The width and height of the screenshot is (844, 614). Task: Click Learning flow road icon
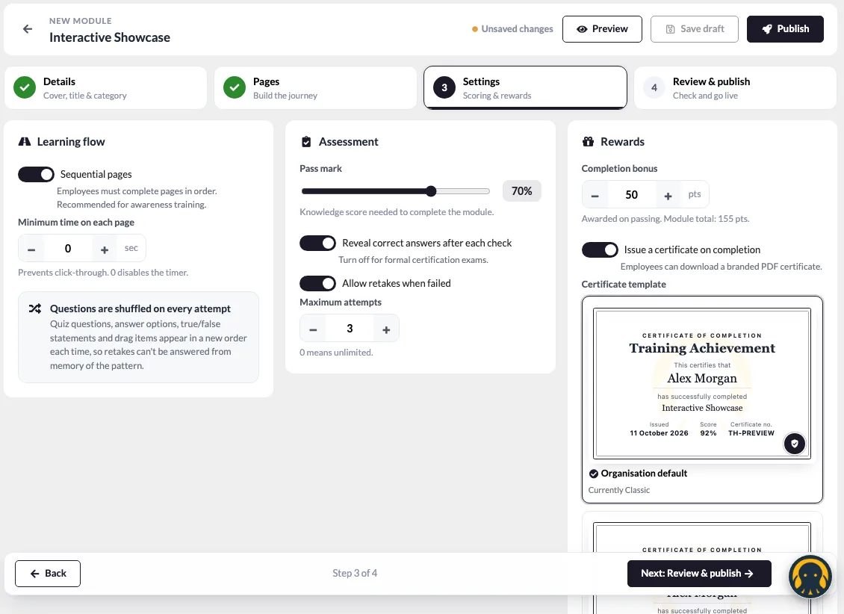click(x=25, y=141)
